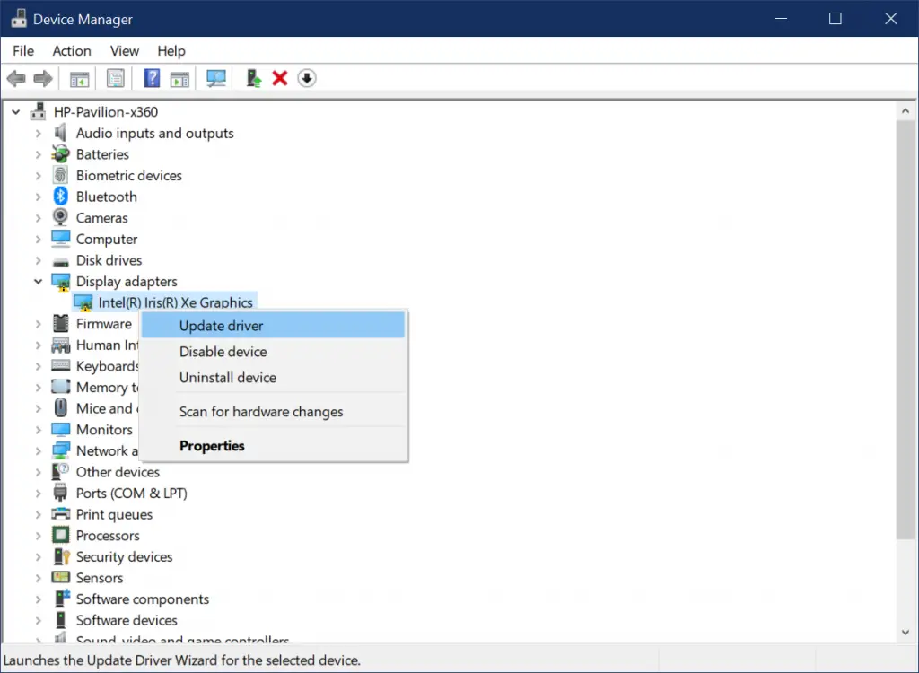Click the Bluetooth category icon
Image resolution: width=919 pixels, height=673 pixels.
[60, 197]
